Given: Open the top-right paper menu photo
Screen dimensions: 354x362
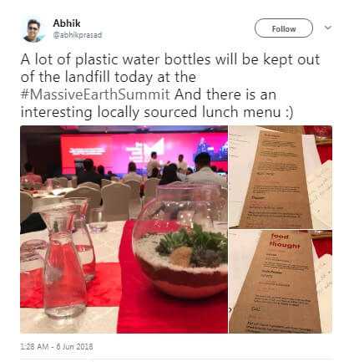Looking at the screenshot, I should click(x=281, y=177).
